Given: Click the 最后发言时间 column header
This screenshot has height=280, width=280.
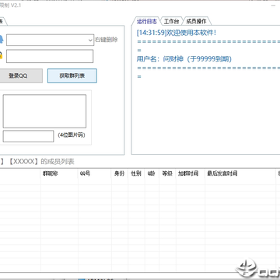Looking at the screenshot, I should point(240,173).
